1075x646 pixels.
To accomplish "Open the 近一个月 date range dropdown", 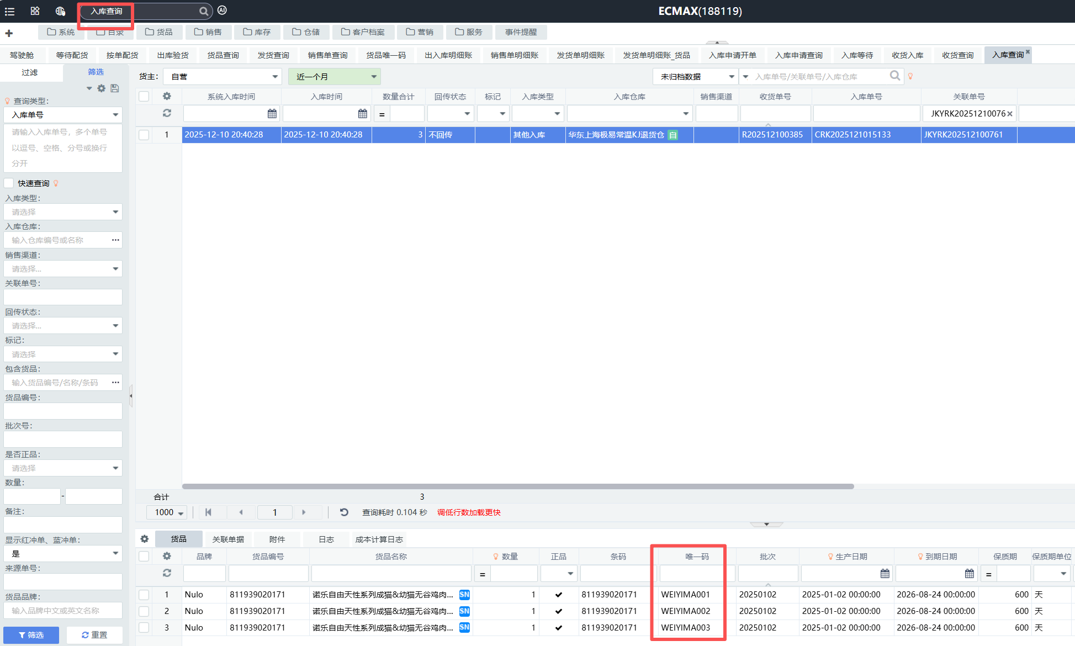I will (335, 77).
